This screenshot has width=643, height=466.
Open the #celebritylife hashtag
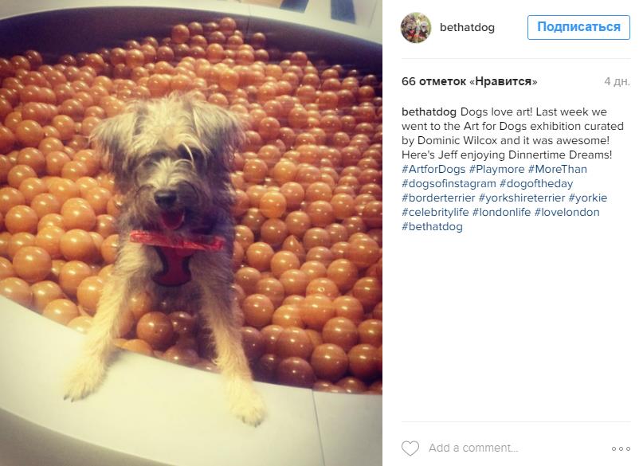click(x=435, y=213)
